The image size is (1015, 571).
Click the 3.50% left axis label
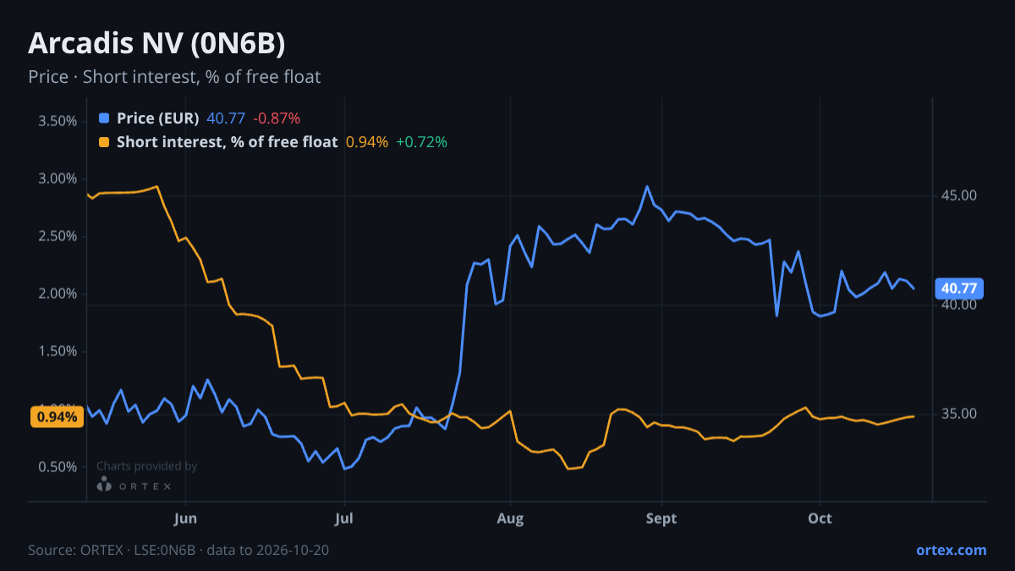coord(58,121)
